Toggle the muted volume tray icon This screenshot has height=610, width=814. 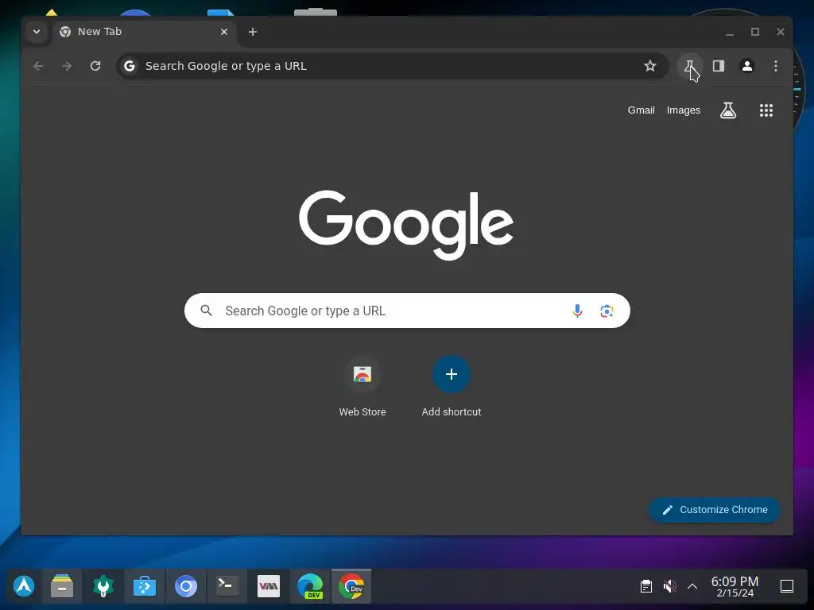[x=669, y=587]
